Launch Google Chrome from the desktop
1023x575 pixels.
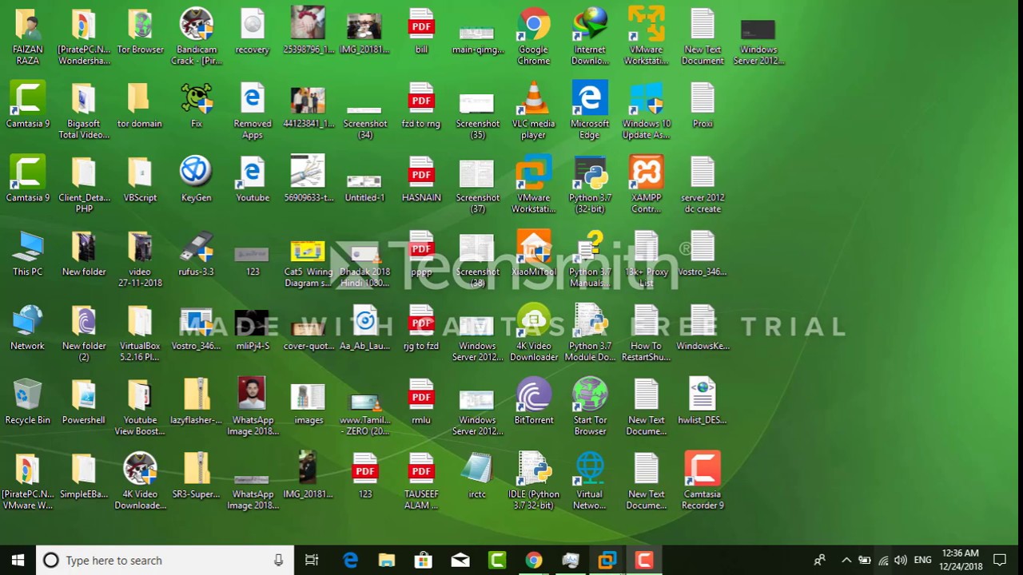pyautogui.click(x=533, y=36)
